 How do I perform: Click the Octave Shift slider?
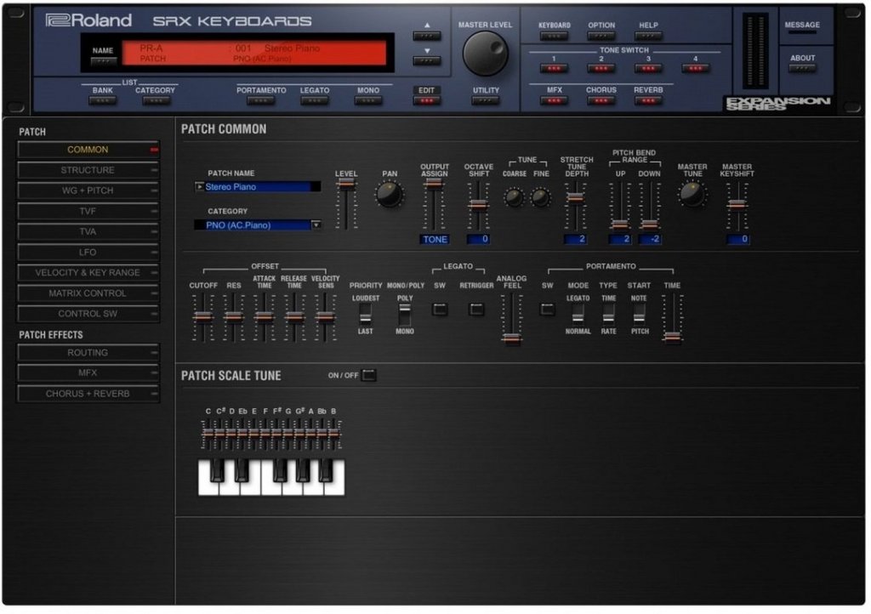click(478, 204)
